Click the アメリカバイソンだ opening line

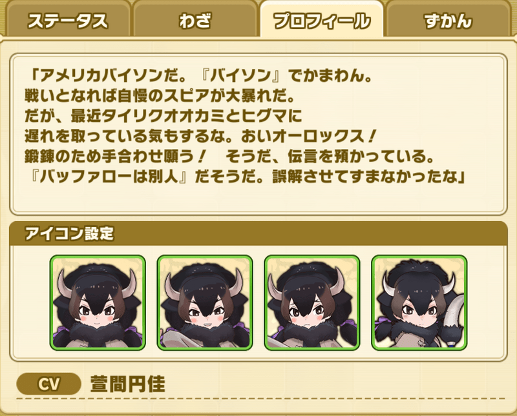[x=199, y=76]
